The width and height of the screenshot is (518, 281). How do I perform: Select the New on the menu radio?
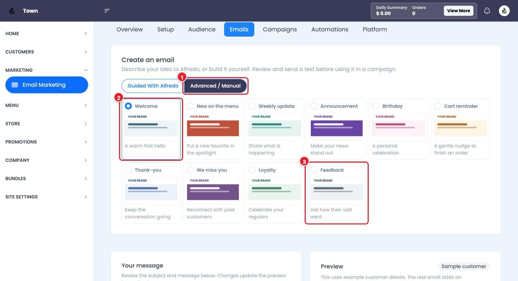coord(190,106)
